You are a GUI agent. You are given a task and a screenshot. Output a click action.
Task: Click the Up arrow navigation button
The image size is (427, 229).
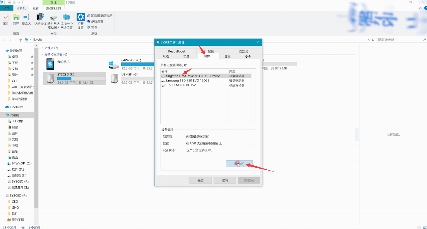(x=21, y=40)
